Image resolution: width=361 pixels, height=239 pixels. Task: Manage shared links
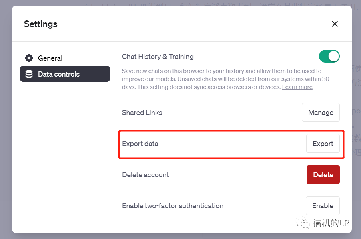(x=321, y=113)
